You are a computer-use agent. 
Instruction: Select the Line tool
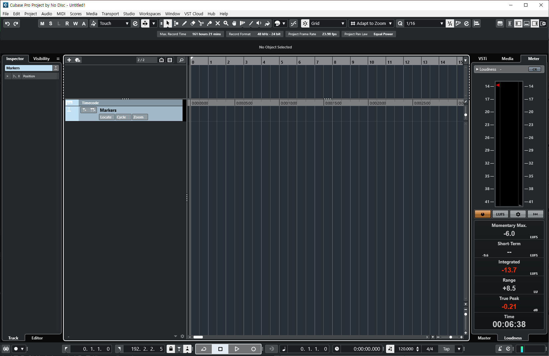click(251, 24)
